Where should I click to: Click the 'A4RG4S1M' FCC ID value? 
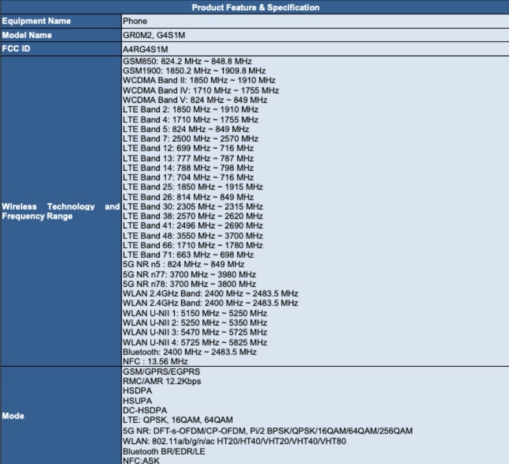tap(145, 49)
